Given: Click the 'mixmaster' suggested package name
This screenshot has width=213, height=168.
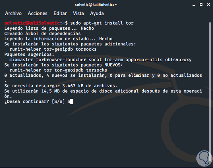Looking at the screenshot, I should point(21,60).
